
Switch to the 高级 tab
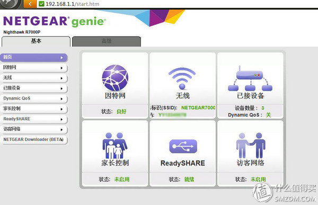(107, 41)
